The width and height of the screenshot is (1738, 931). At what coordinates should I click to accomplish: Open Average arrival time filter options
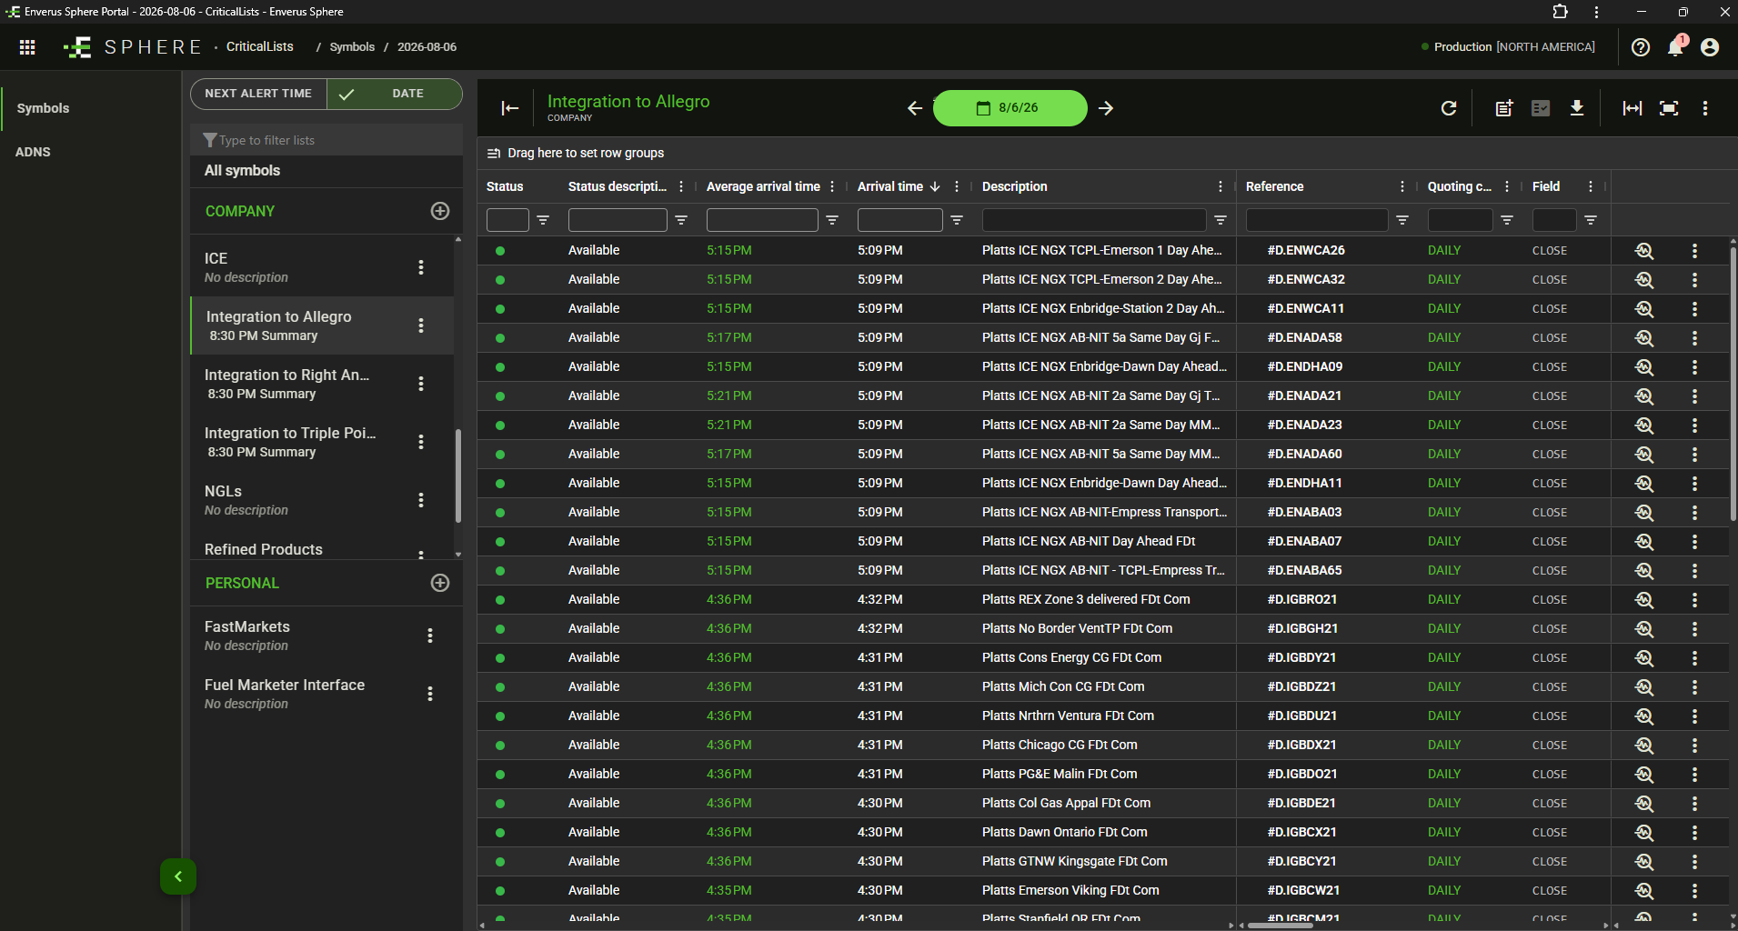[x=832, y=220]
